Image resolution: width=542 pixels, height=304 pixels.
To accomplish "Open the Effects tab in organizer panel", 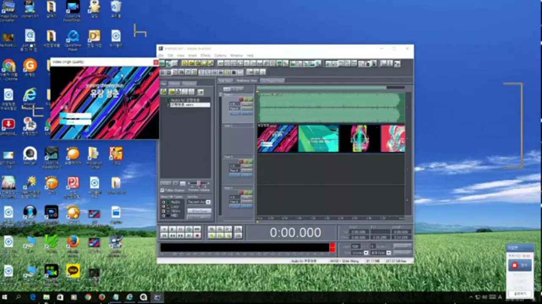I will [174, 83].
